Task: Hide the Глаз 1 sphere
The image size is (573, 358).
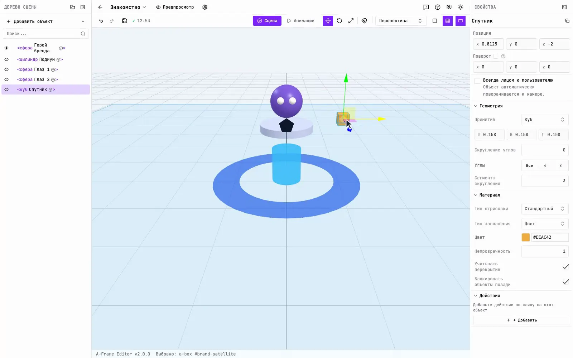Action: tap(6, 69)
